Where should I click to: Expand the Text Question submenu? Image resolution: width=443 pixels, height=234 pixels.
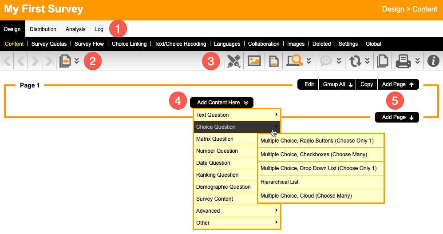tap(237, 115)
